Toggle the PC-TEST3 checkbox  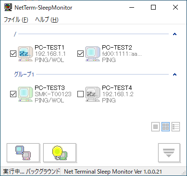coord(13,94)
